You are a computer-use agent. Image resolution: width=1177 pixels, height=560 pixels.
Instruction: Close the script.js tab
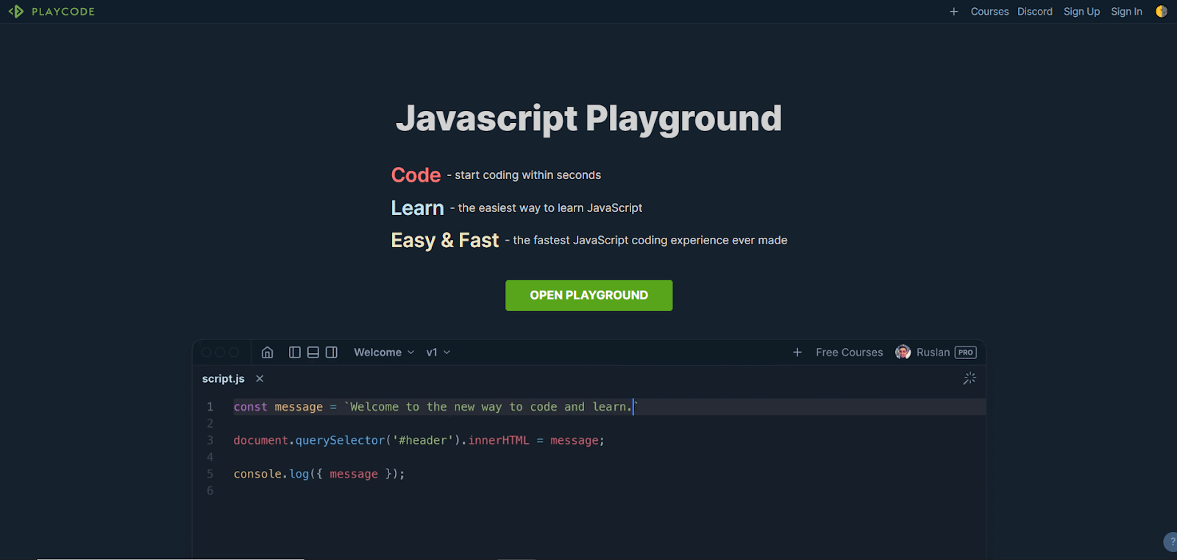tap(260, 378)
